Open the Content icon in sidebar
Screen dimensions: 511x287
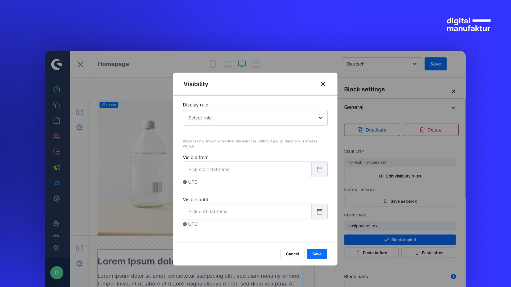(x=57, y=152)
